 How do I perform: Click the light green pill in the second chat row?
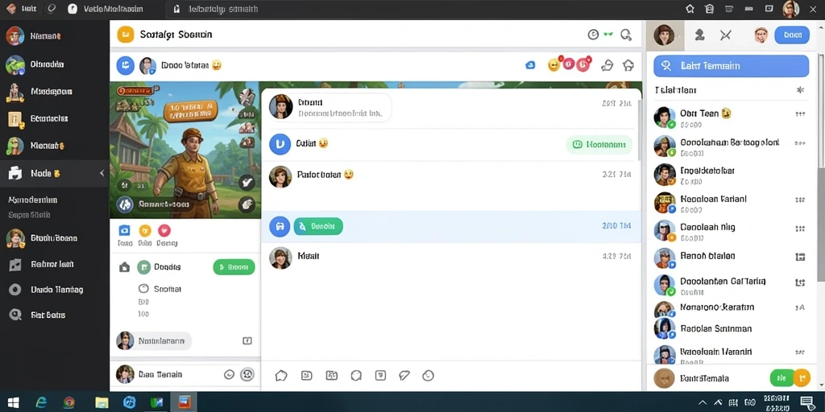click(599, 145)
